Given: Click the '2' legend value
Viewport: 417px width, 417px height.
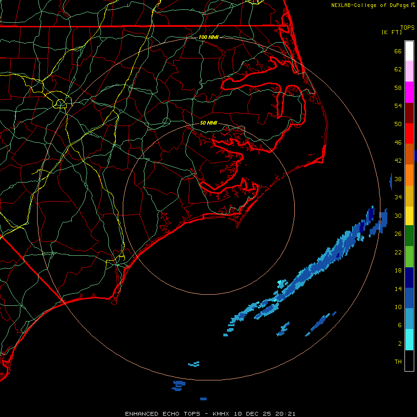Looking at the screenshot, I should [x=400, y=344].
